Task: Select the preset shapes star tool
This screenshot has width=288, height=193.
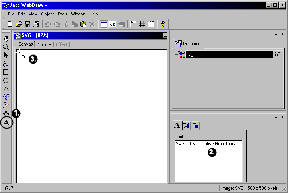Action: [x=6, y=97]
